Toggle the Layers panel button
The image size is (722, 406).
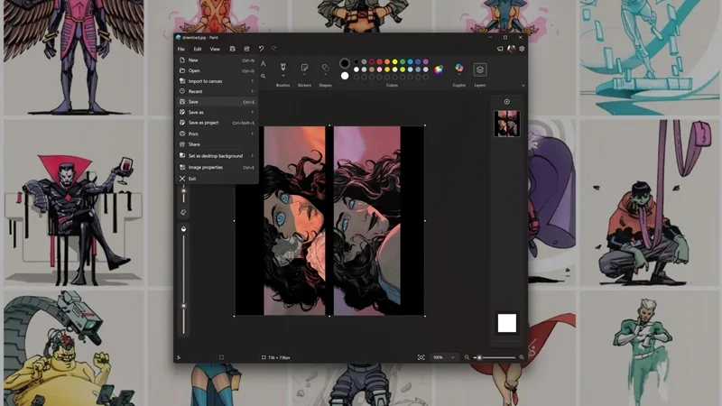[480, 69]
